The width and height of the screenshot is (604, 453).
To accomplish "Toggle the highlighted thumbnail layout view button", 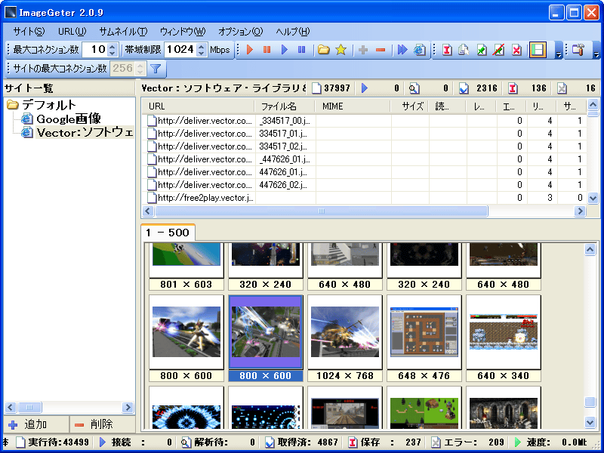I will [x=538, y=50].
